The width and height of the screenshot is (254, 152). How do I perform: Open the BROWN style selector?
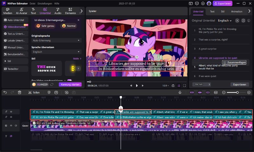click(x=201, y=84)
